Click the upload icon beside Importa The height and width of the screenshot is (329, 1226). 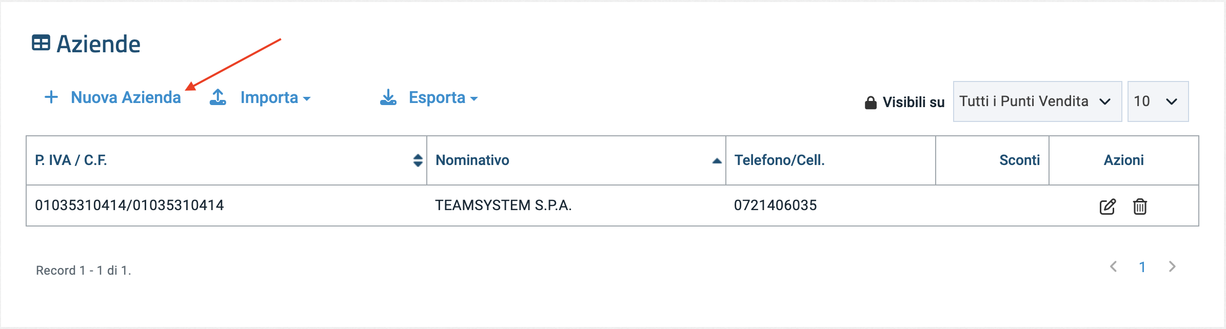[218, 97]
